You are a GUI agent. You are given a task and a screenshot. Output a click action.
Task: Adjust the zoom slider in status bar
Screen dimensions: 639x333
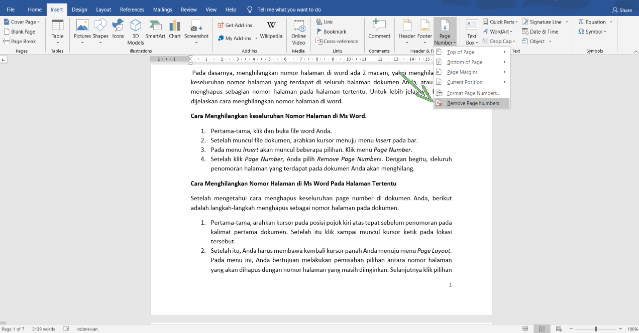point(596,329)
